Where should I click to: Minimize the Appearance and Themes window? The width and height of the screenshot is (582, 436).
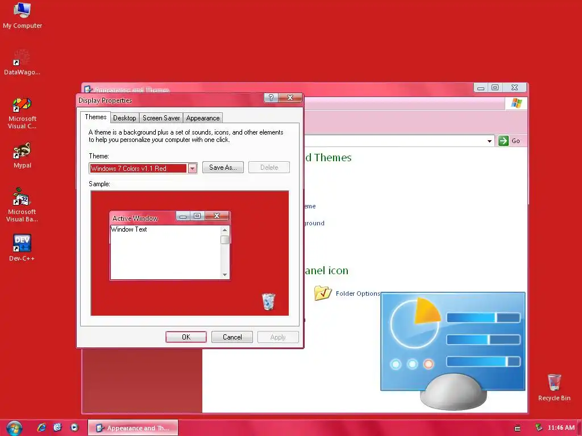(x=481, y=87)
